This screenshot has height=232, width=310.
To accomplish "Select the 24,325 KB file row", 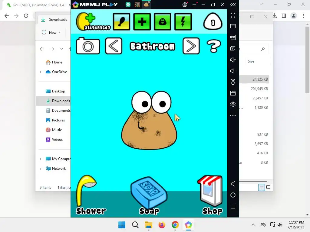I will coord(254,79).
